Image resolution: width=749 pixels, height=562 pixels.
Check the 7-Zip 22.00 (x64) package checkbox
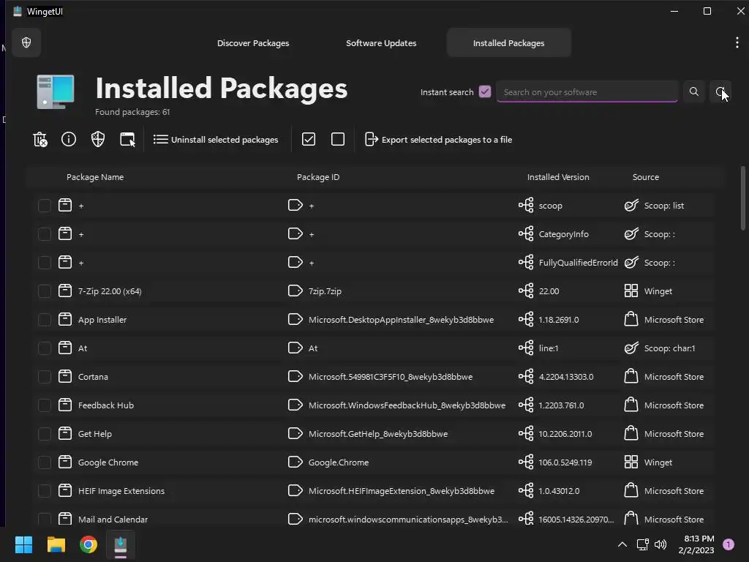point(45,291)
